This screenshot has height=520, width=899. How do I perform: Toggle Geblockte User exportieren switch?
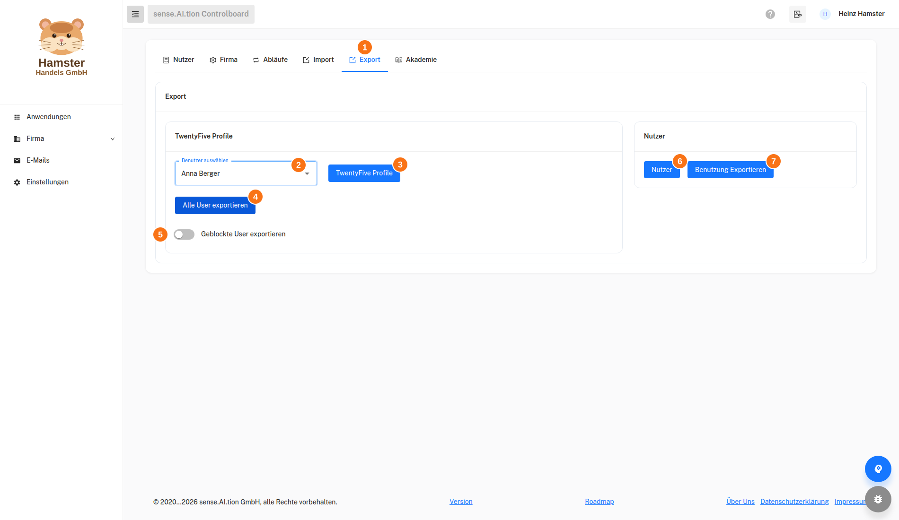tap(184, 234)
